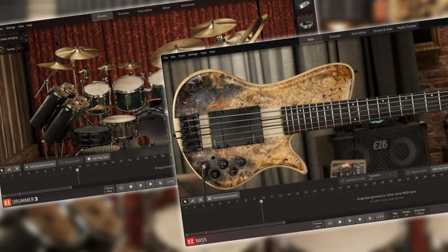
Task: Open the Song Key C Major dropdown
Action: pos(420,213)
